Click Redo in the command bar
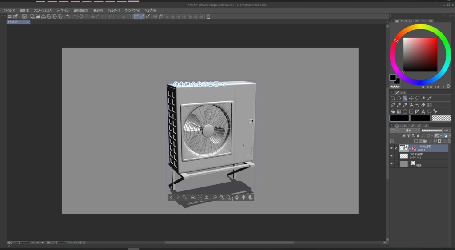 coord(74,16)
